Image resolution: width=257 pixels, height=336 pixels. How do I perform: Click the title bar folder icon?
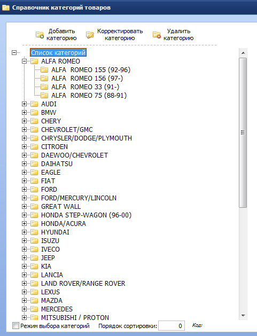tap(6, 7)
